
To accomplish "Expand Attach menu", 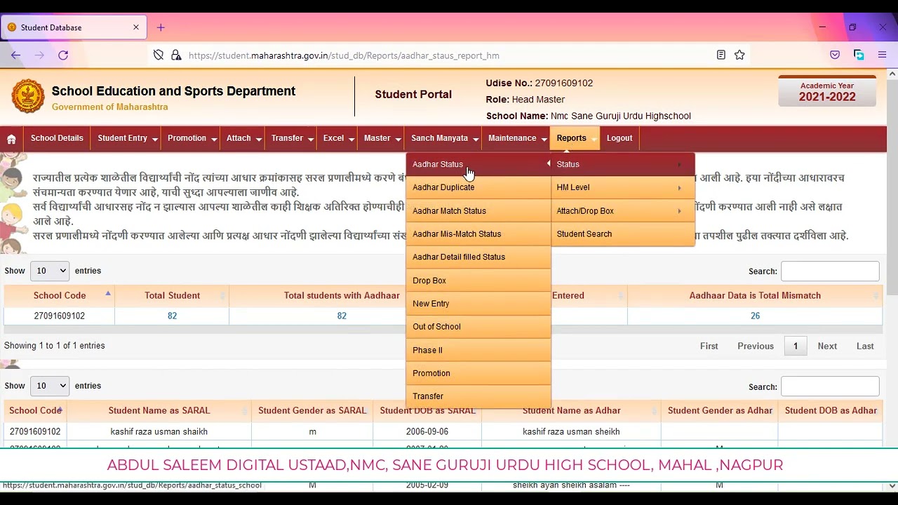I will pos(243,138).
